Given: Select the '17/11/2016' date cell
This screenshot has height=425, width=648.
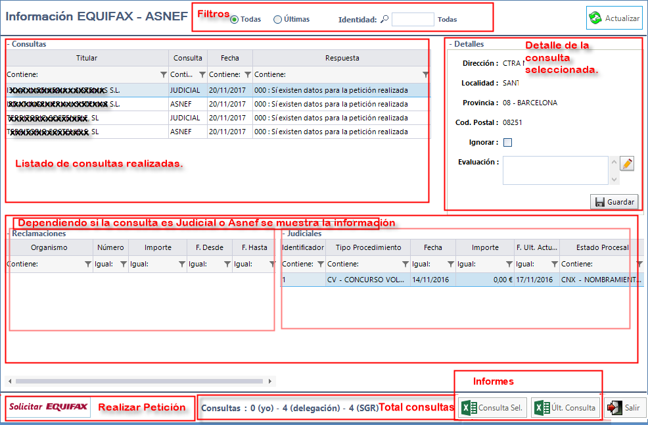Looking at the screenshot, I should click(x=537, y=280).
